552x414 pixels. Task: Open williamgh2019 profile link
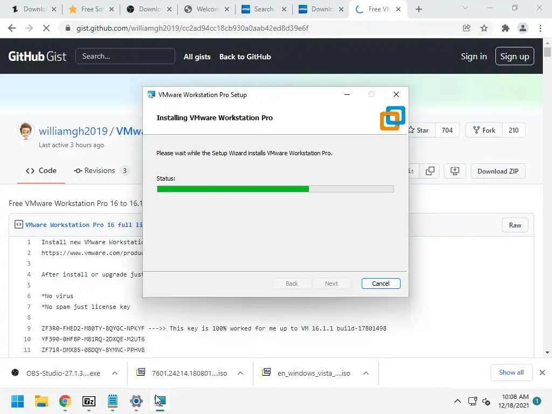[73, 131]
